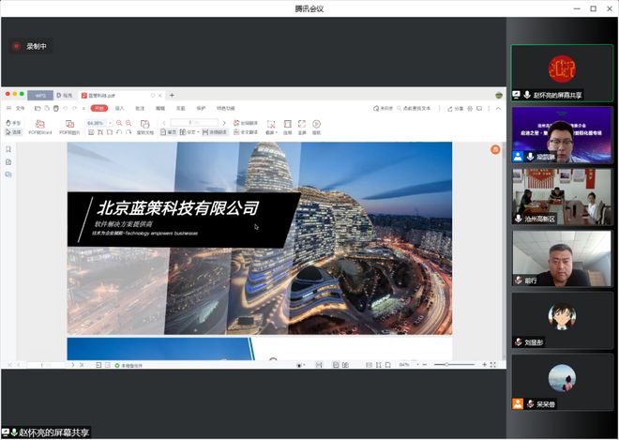619x440 pixels.
Task: Click the 录制中 recording indicator
Action: 30,46
